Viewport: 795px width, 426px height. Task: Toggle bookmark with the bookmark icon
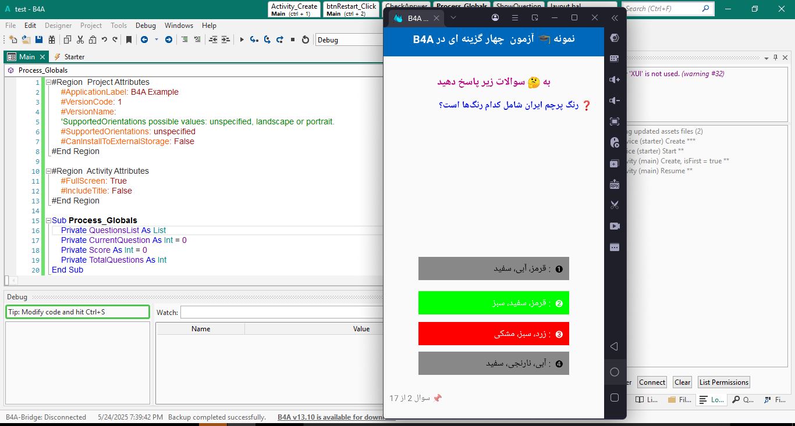pos(129,40)
